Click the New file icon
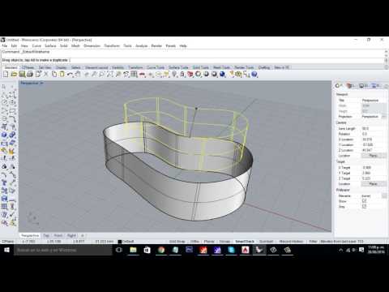This screenshot has width=389, height=292. click(x=6, y=74)
